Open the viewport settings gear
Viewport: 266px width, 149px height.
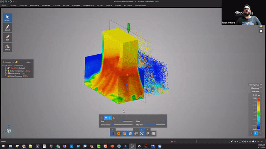[261, 31]
